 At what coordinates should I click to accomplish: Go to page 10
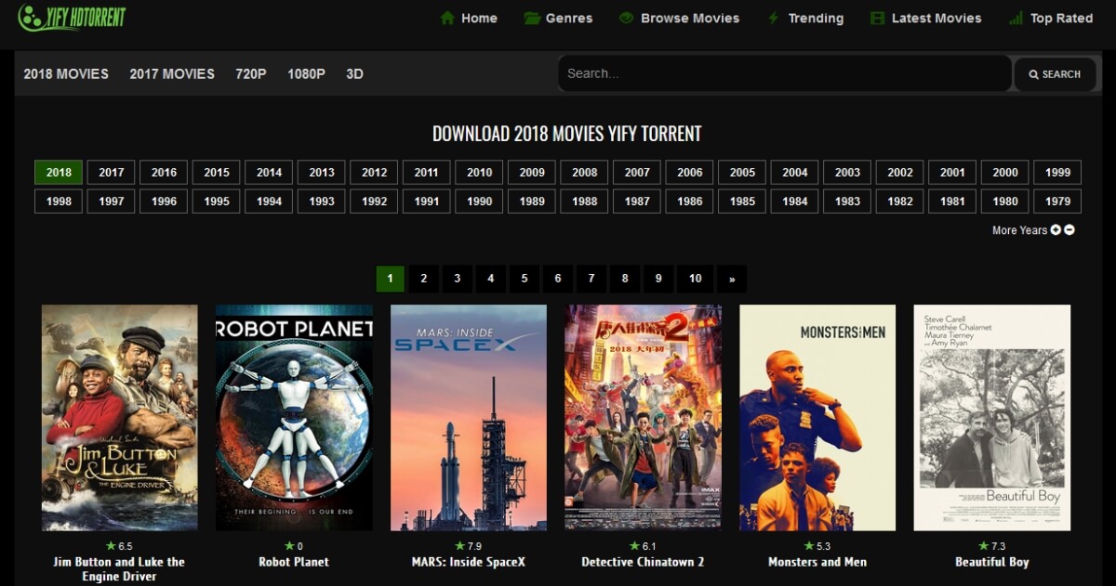pyautogui.click(x=695, y=279)
